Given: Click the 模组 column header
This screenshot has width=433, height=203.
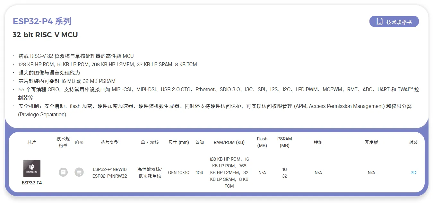Looking at the screenshot, I should [318, 142].
